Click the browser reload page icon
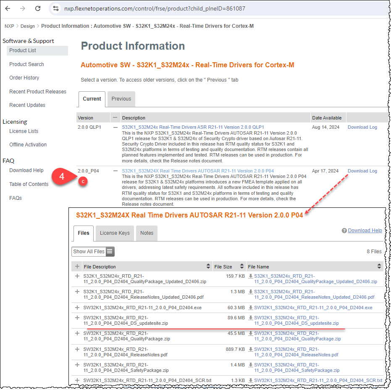Viewport: 391px width, 390px height. (x=38, y=8)
